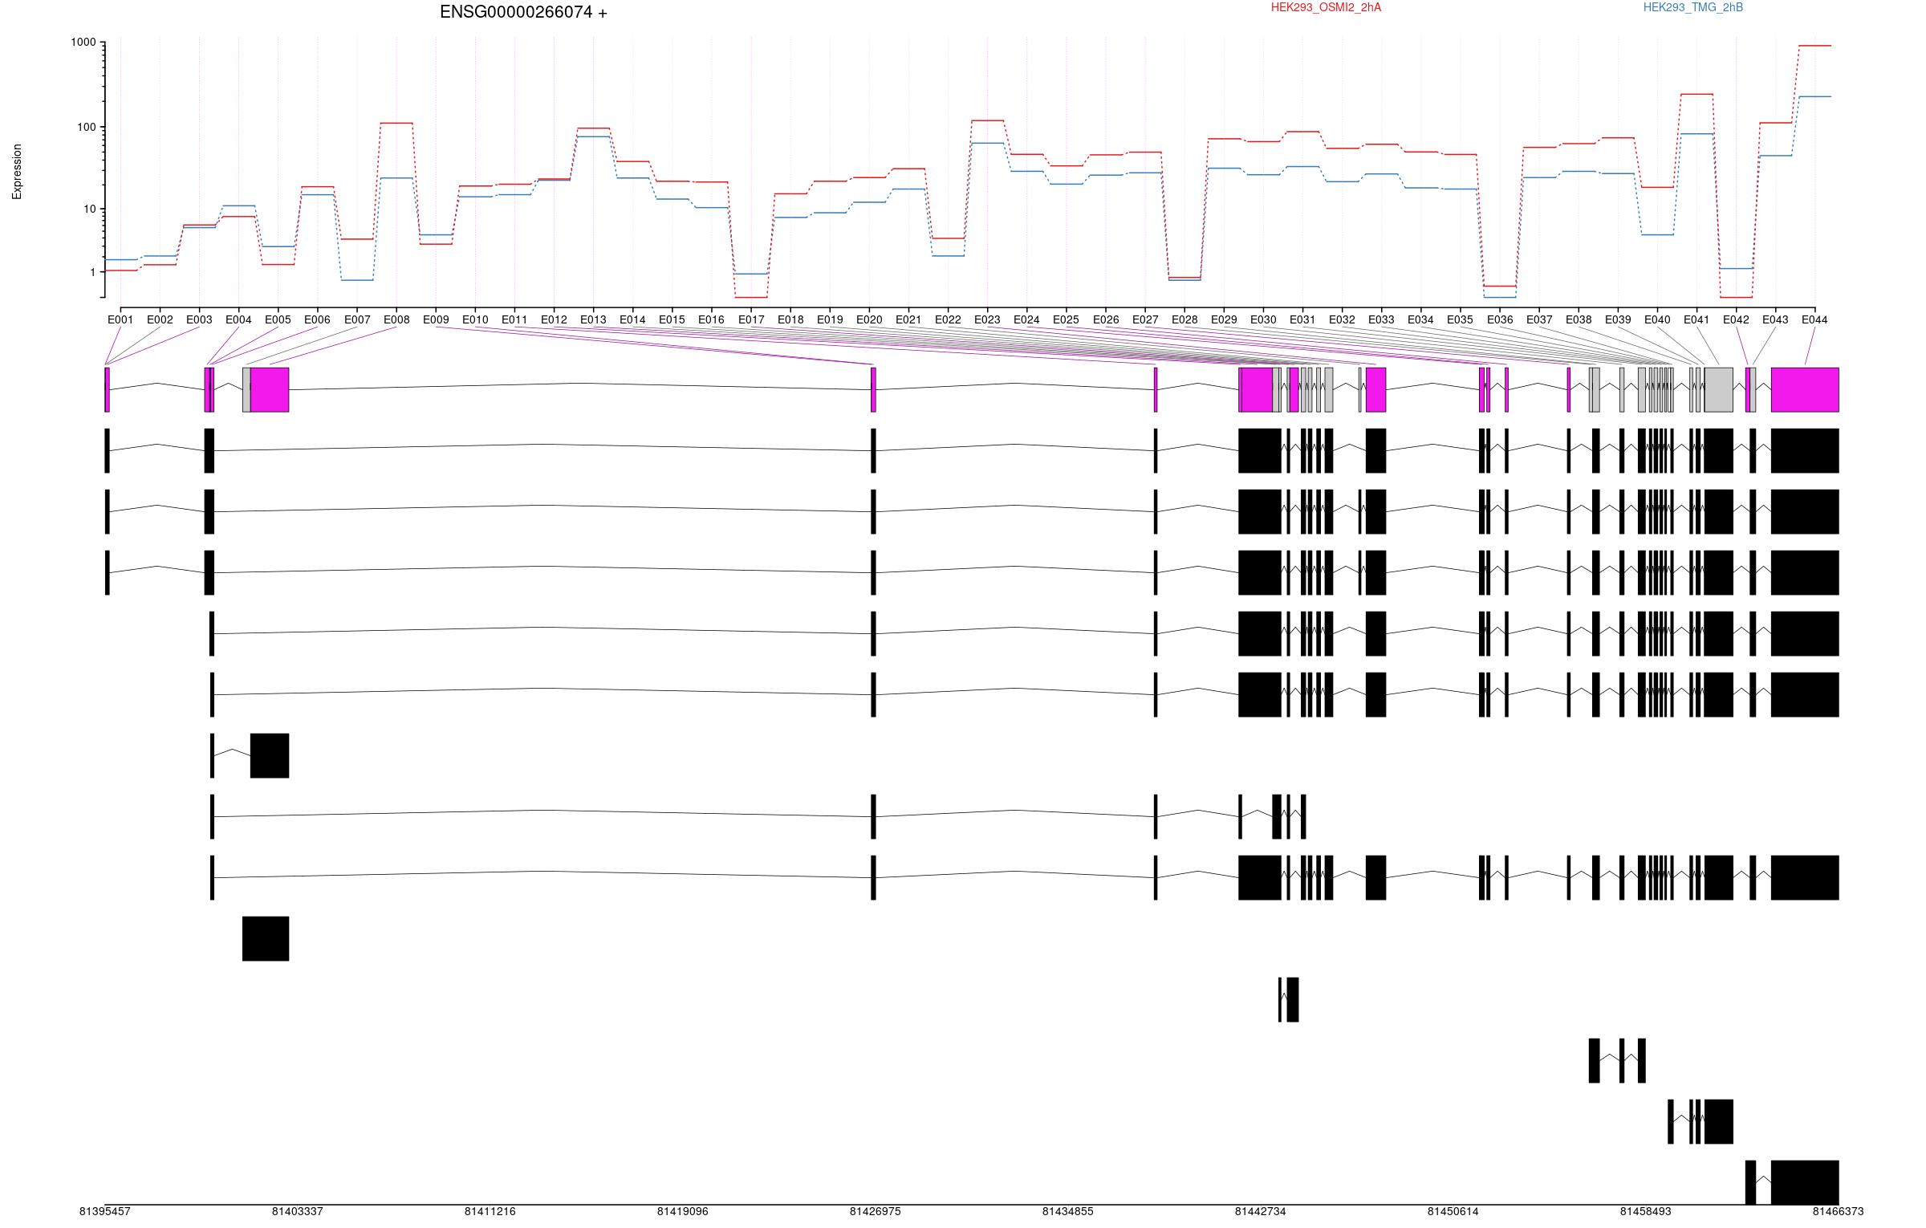Click the 100 y-axis tick value
This screenshot has height=1228, width=1926.
pos(86,127)
